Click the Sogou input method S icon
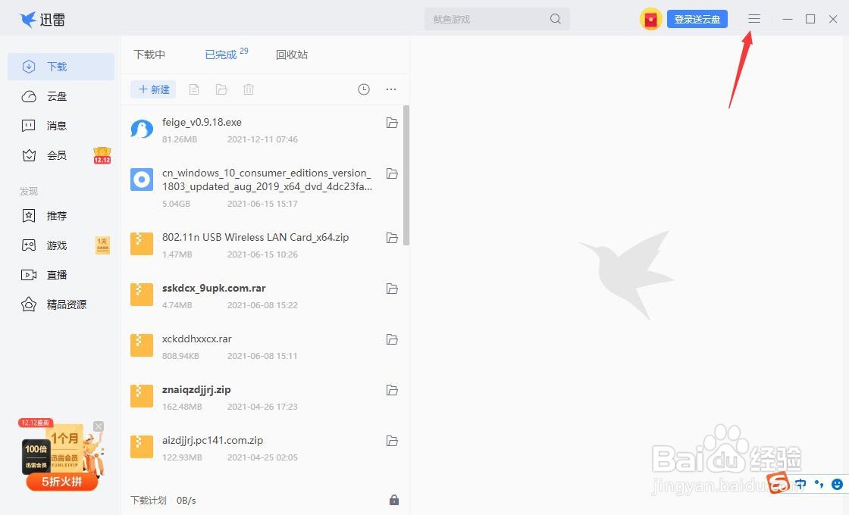The width and height of the screenshot is (849, 515). (778, 482)
